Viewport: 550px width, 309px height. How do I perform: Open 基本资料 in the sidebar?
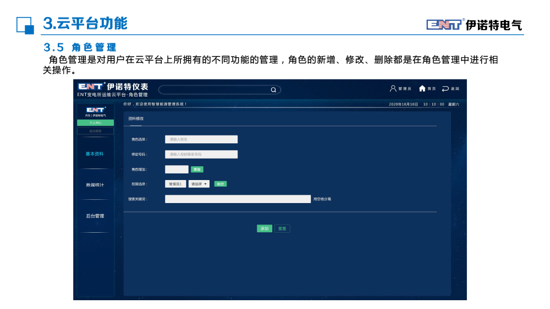(x=95, y=154)
